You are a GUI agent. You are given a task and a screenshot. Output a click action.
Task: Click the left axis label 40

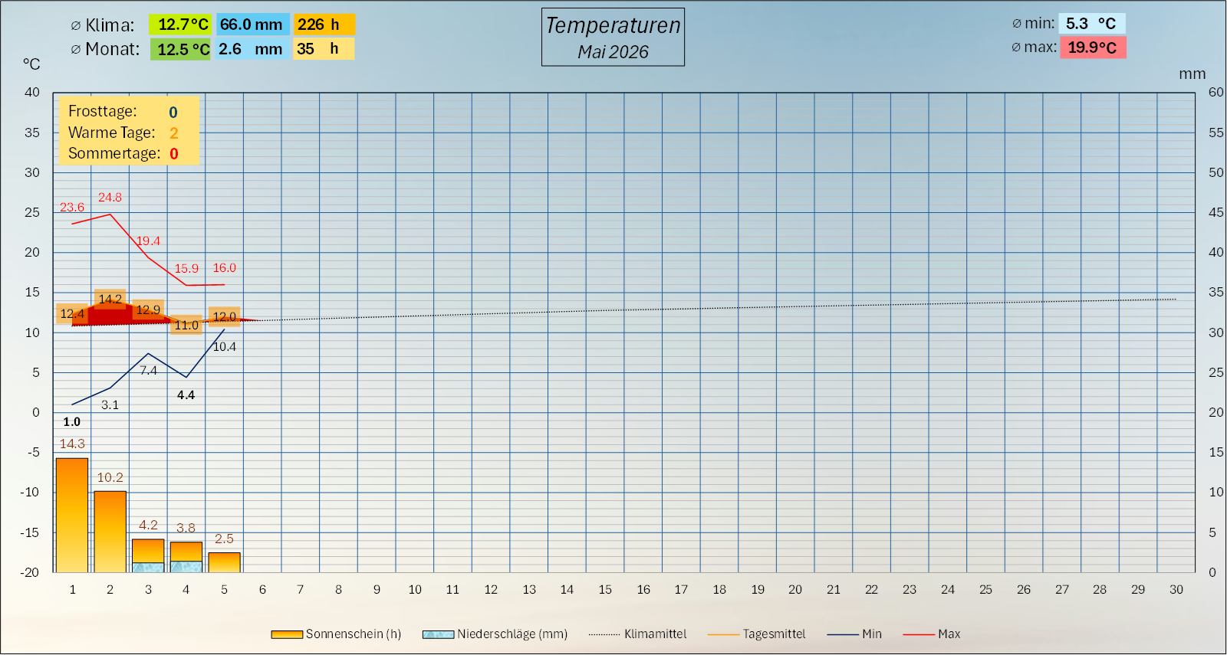32,93
